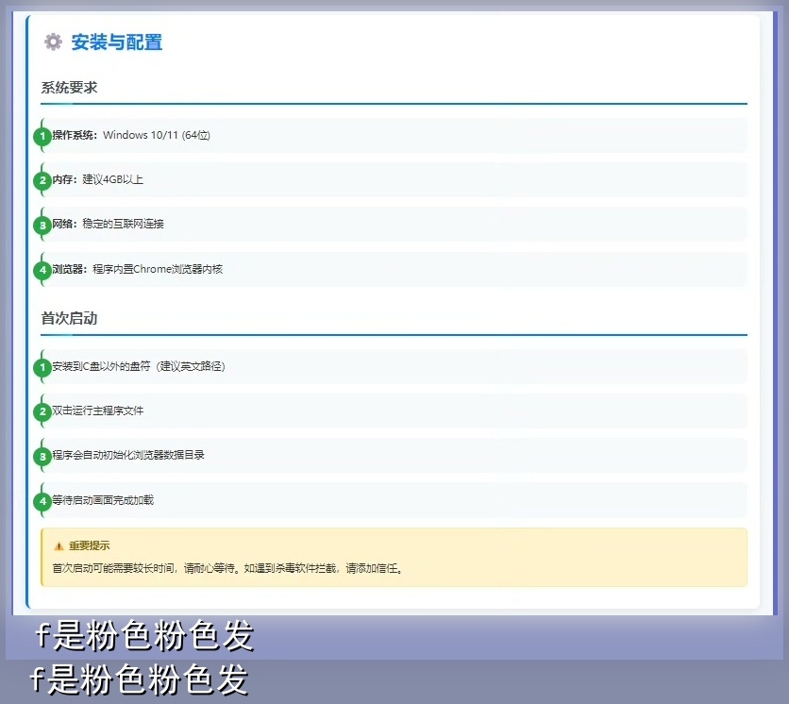Click green badge 3 next to 网络
Screen dimensions: 789x704
(x=42, y=226)
